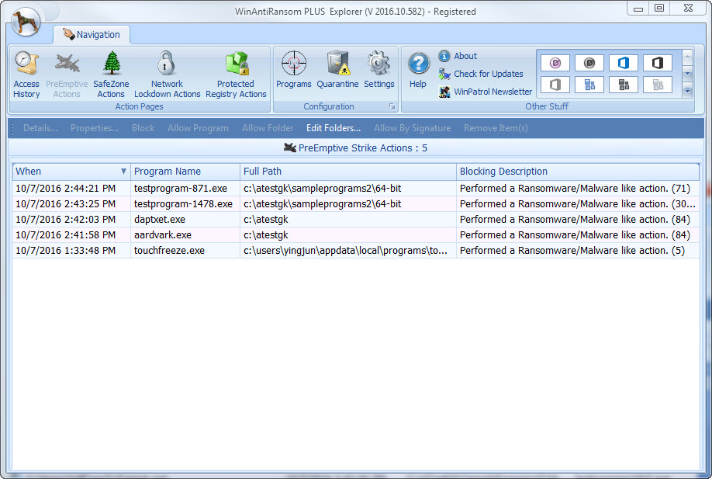The image size is (712, 479).
Task: Open WinPatrol Newsletter link
Action: pos(493,92)
